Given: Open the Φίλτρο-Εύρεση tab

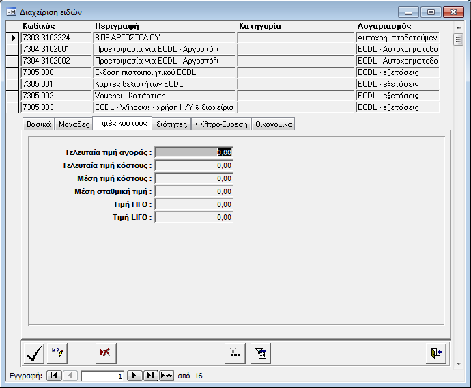Looking at the screenshot, I should pyautogui.click(x=221, y=124).
